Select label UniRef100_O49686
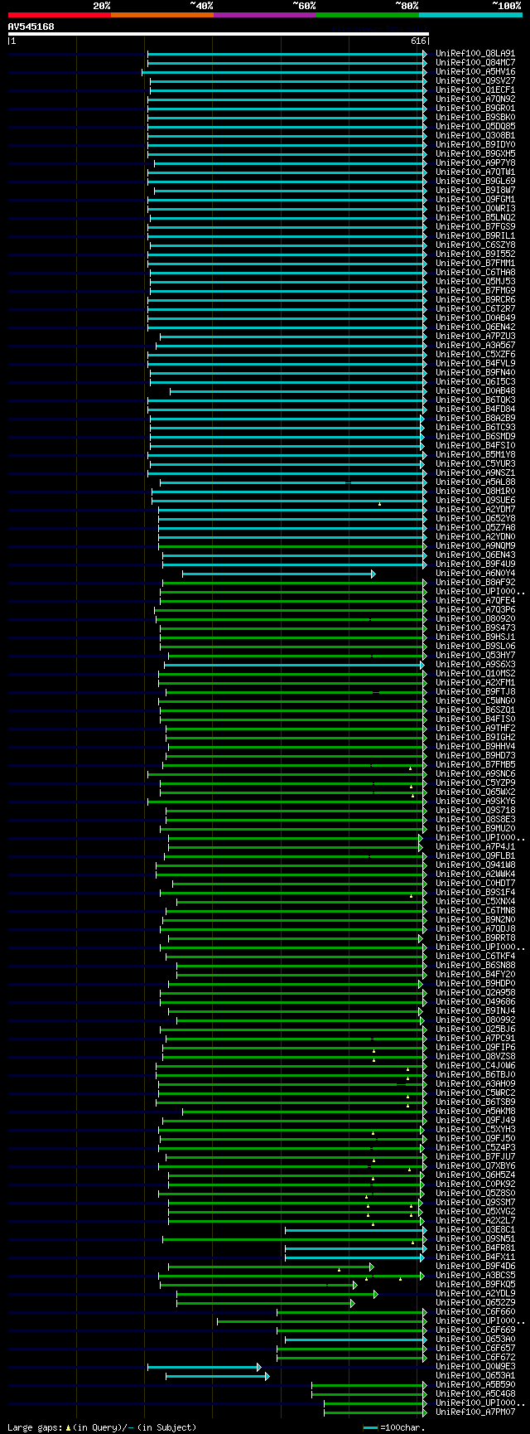The image size is (530, 1434). pyautogui.click(x=475, y=1001)
